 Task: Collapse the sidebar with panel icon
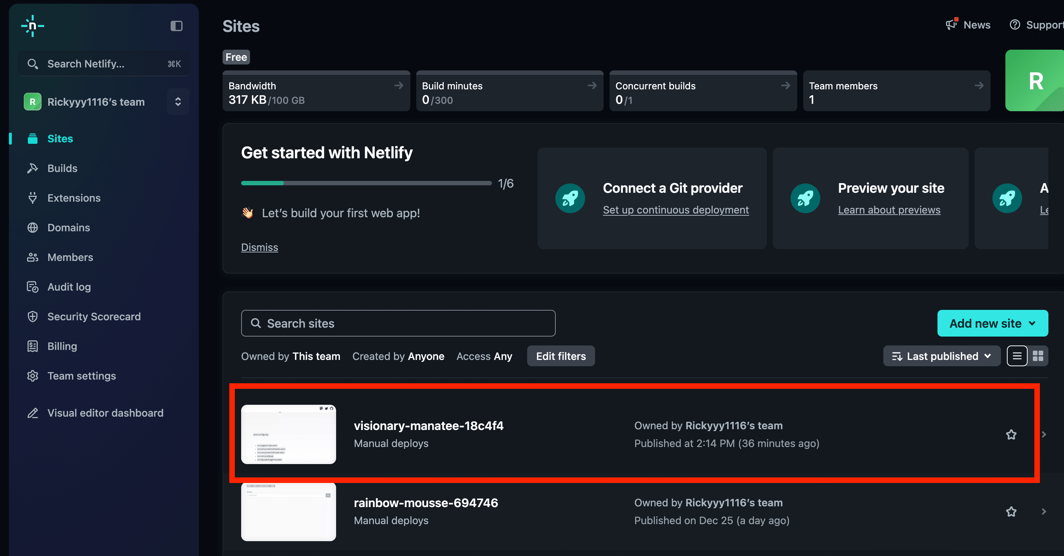pyautogui.click(x=176, y=26)
